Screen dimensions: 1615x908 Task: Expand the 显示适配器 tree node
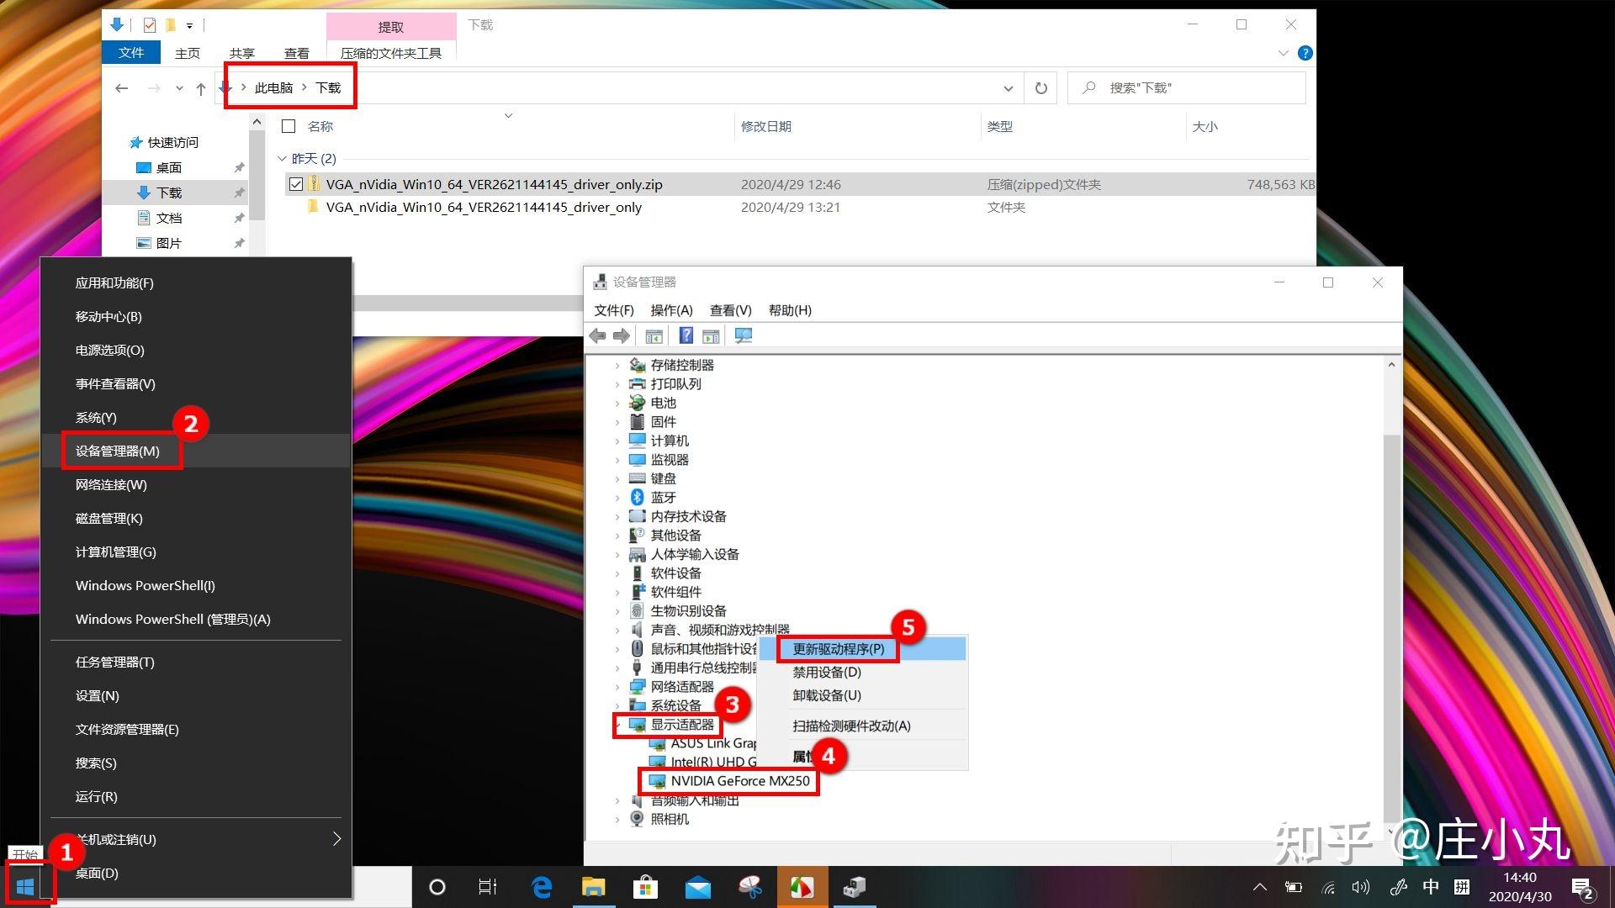coord(620,724)
